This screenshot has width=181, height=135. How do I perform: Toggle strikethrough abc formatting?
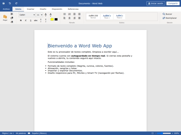[36, 20]
